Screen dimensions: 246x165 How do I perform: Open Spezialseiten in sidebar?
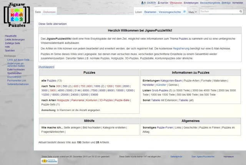pos(15,73)
